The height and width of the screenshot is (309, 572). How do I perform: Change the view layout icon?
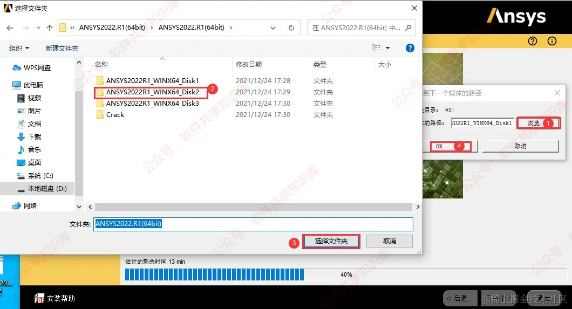point(376,48)
